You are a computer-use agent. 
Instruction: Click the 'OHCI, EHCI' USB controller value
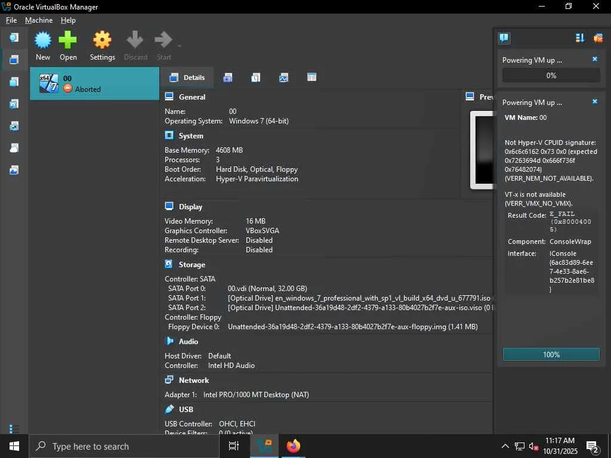coord(237,424)
